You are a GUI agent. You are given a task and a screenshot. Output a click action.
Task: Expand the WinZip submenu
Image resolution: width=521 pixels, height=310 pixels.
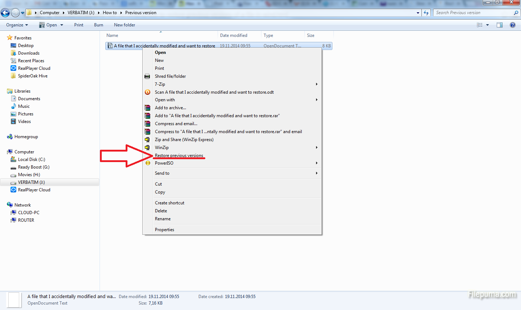[232, 148]
